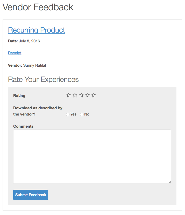
Task: Click the Vendor Feedback page heading
Action: click(38, 7)
